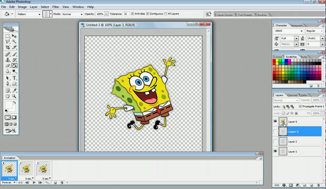Open the Layer menu
Screen dimensions: 326x189
34,7
